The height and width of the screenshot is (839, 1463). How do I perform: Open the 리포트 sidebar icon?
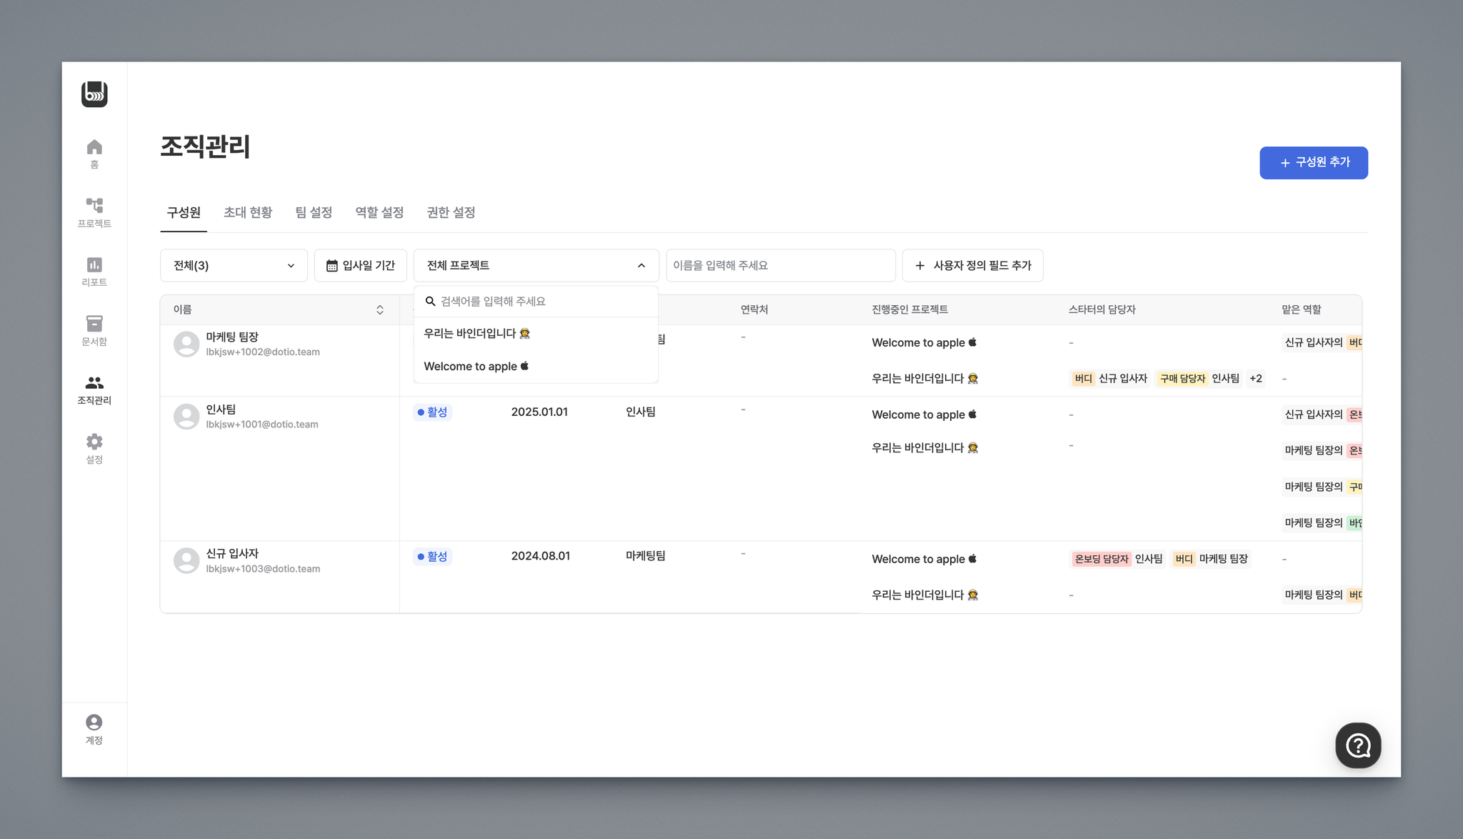tap(94, 271)
